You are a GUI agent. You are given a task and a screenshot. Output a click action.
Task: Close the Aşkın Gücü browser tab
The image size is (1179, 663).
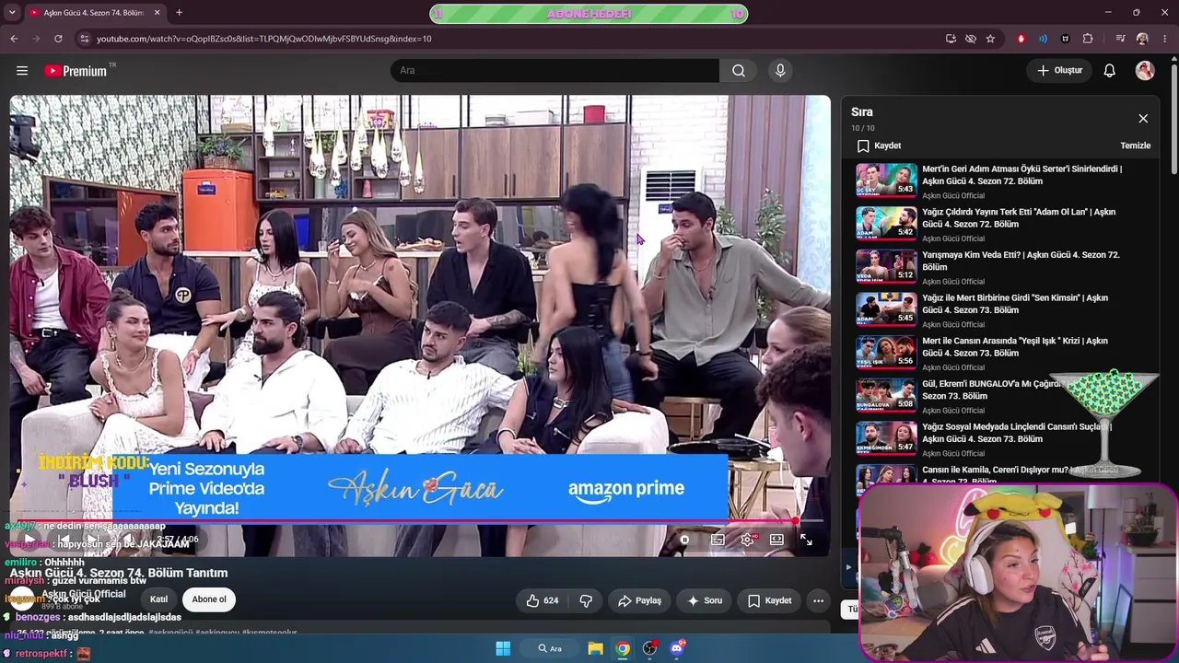157,13
